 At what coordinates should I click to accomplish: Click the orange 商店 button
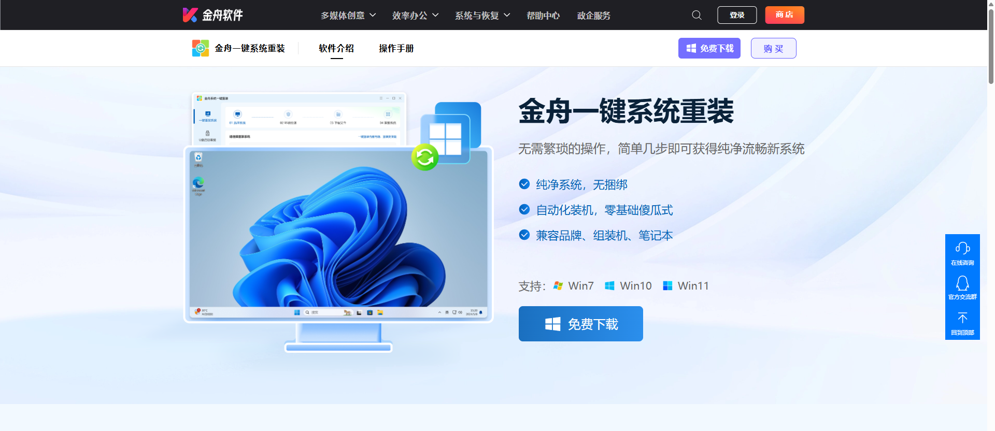[x=785, y=15]
